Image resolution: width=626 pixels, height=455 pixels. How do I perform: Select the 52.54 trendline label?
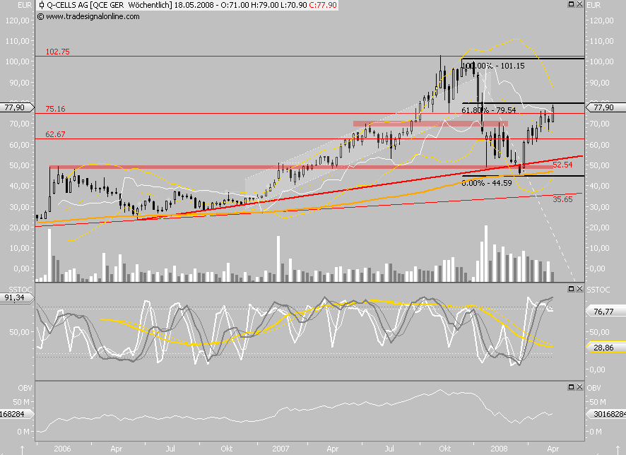click(x=562, y=165)
